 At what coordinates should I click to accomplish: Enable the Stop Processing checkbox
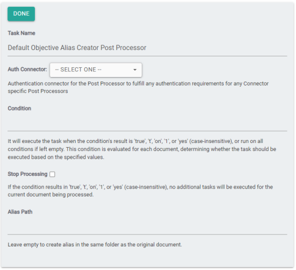pyautogui.click(x=52, y=174)
